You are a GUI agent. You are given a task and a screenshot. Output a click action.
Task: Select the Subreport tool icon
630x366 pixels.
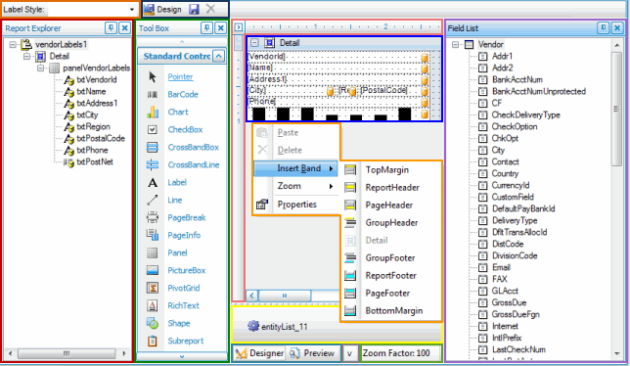click(x=153, y=341)
